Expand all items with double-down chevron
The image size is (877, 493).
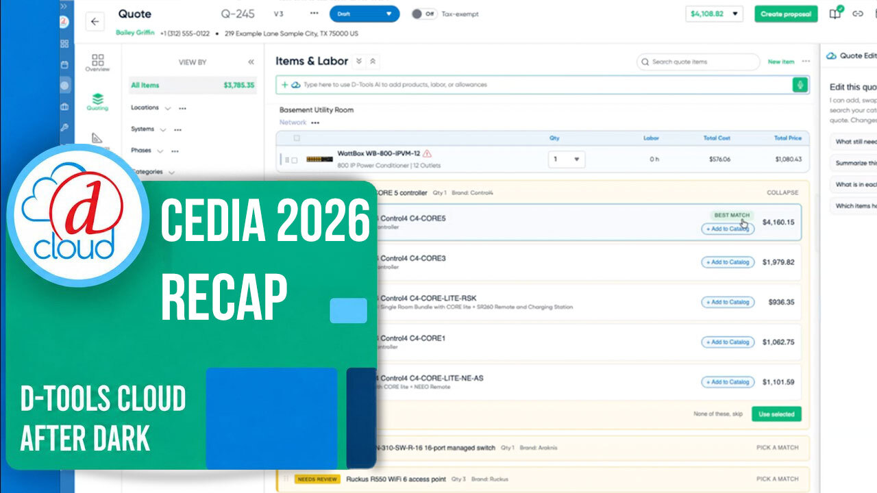(360, 62)
